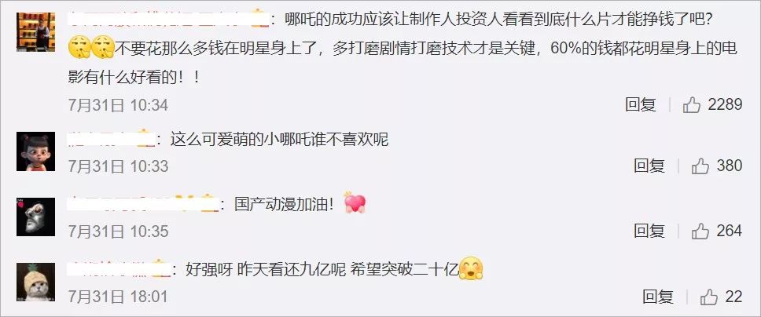Viewport: 761px width, 317px height.
Task: Open the pineapple-hat cat avatar profile
Action: click(x=36, y=282)
